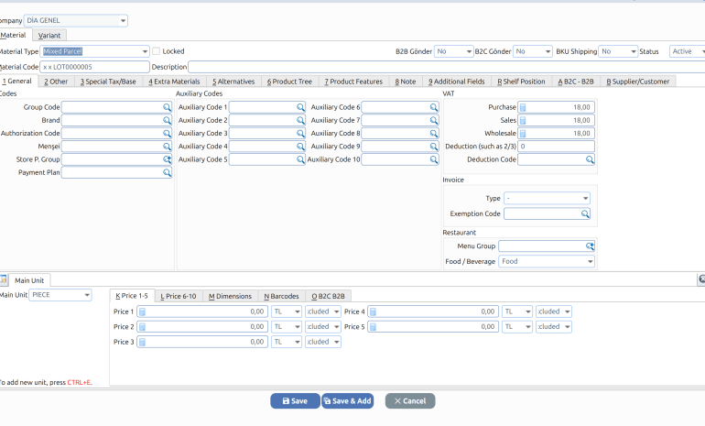
Task: Open Exemption Code lookup magnifier
Action: [585, 214]
